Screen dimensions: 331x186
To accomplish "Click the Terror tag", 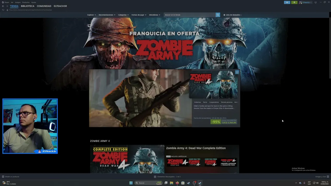I will click(205, 102).
